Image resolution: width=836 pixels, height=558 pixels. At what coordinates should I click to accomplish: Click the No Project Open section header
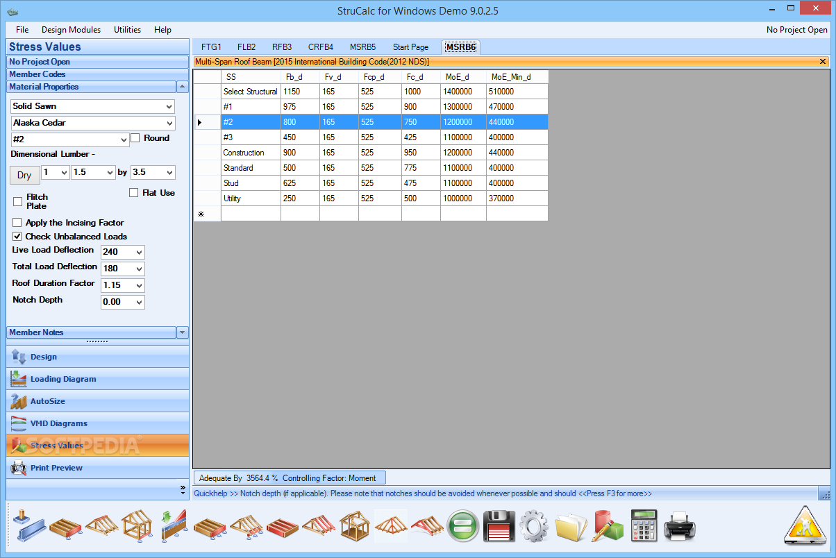pos(98,62)
